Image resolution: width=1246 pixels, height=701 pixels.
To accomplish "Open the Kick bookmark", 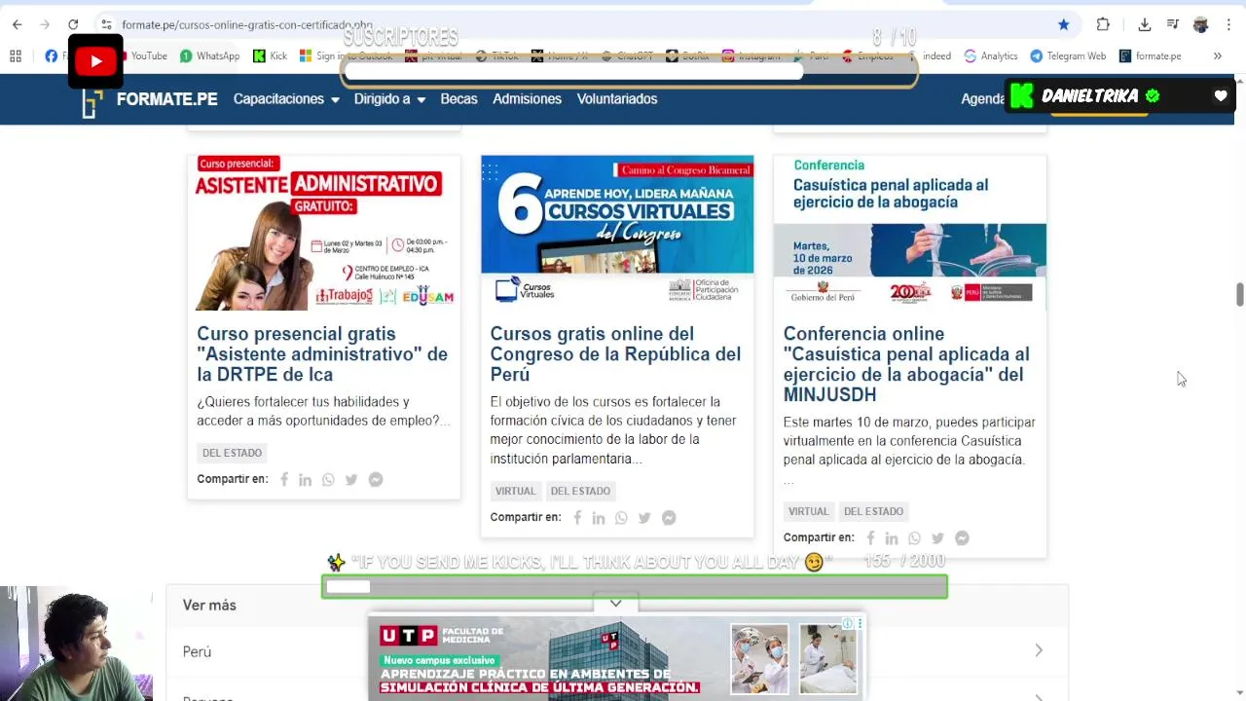I will (270, 55).
